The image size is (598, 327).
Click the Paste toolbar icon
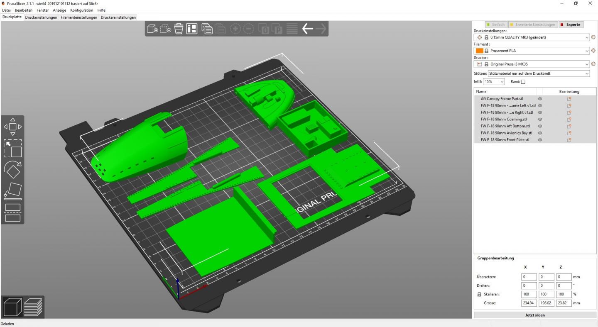pos(220,29)
